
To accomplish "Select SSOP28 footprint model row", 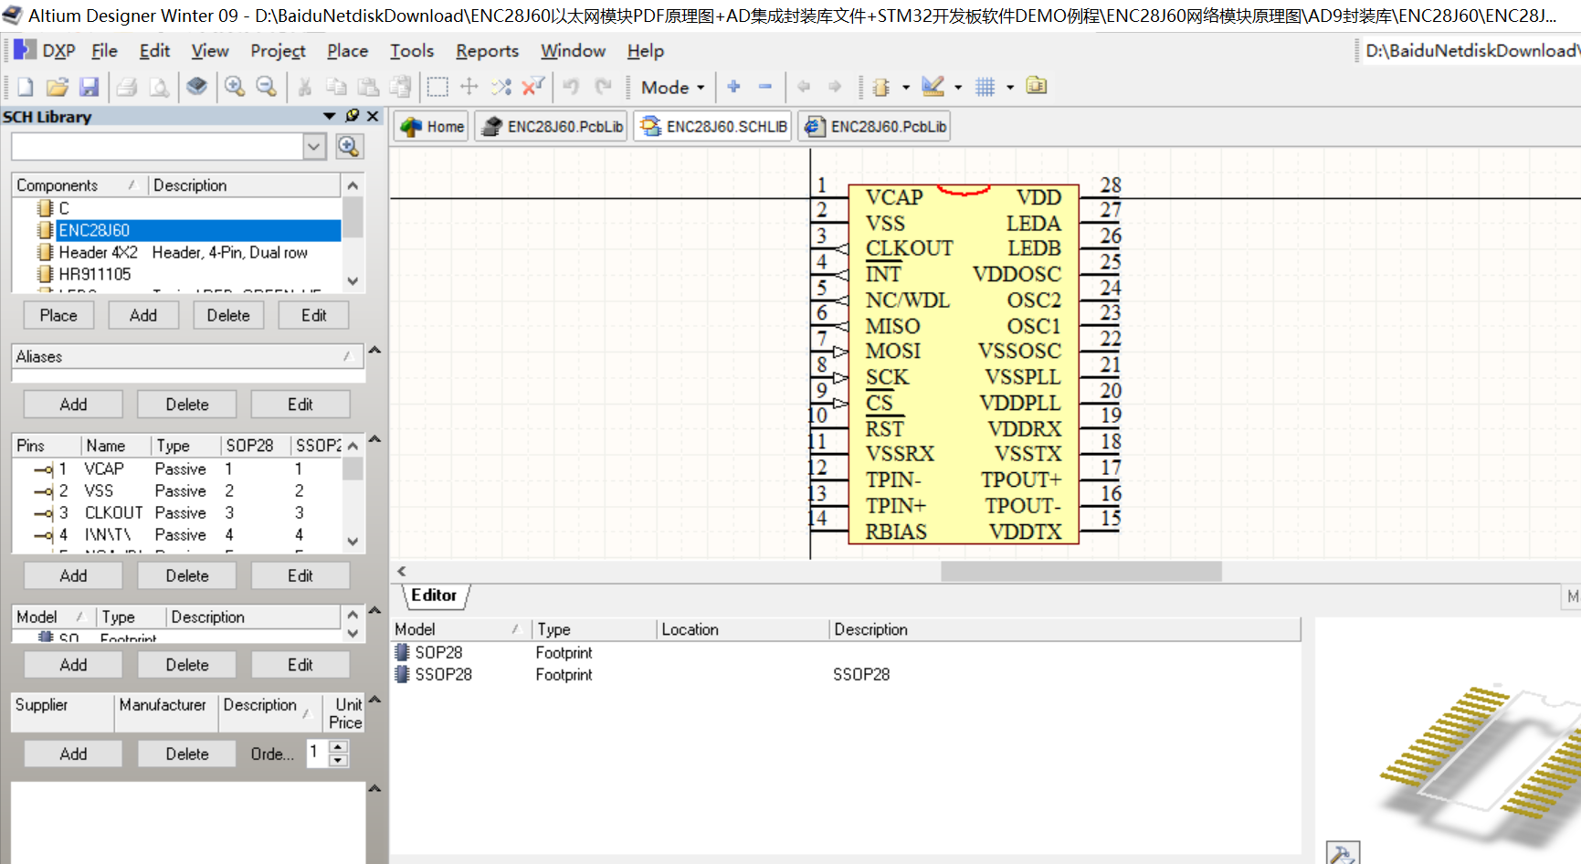I will click(846, 674).
